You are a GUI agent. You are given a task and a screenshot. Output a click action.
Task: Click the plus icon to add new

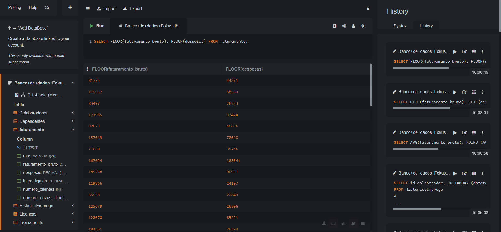pyautogui.click(x=70, y=7)
